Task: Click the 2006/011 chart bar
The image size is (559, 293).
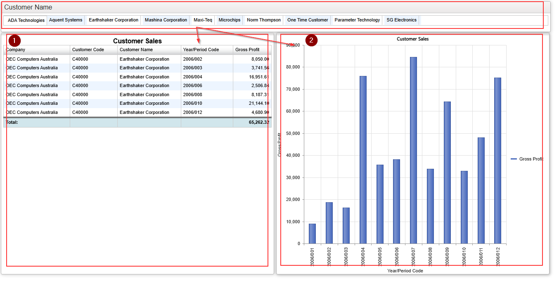Action: (x=481, y=190)
